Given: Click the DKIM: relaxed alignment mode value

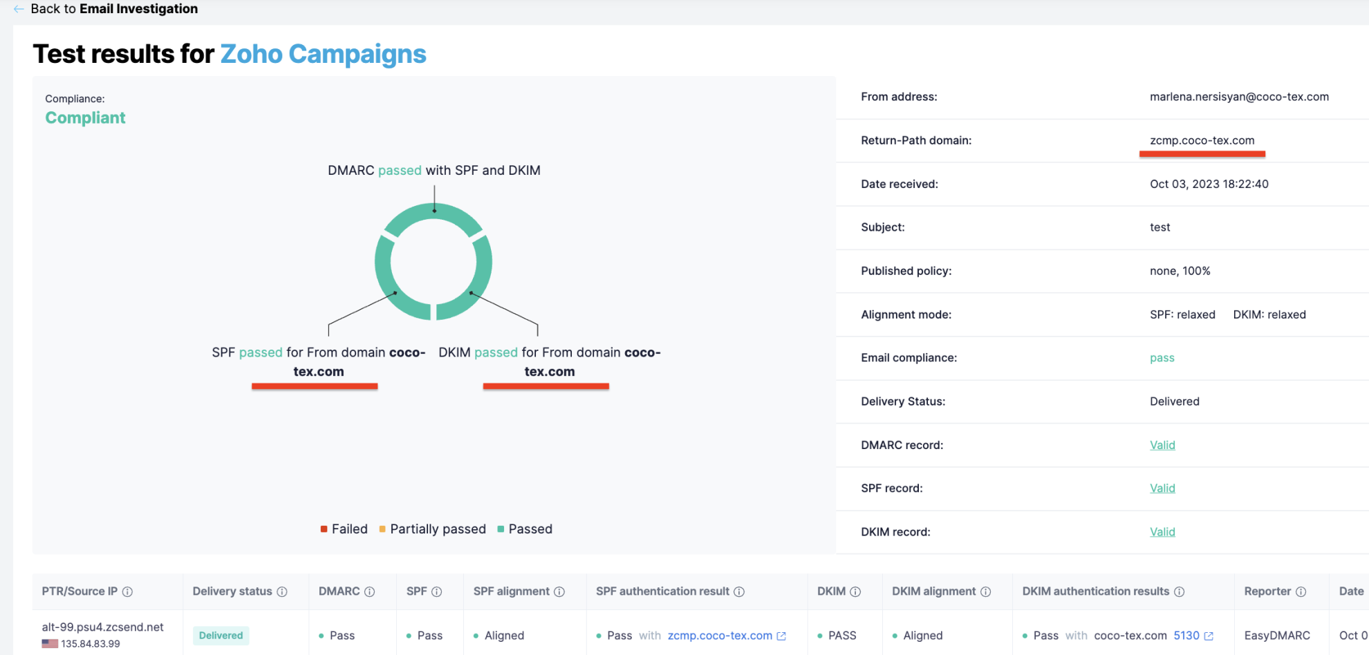Looking at the screenshot, I should (x=1269, y=314).
